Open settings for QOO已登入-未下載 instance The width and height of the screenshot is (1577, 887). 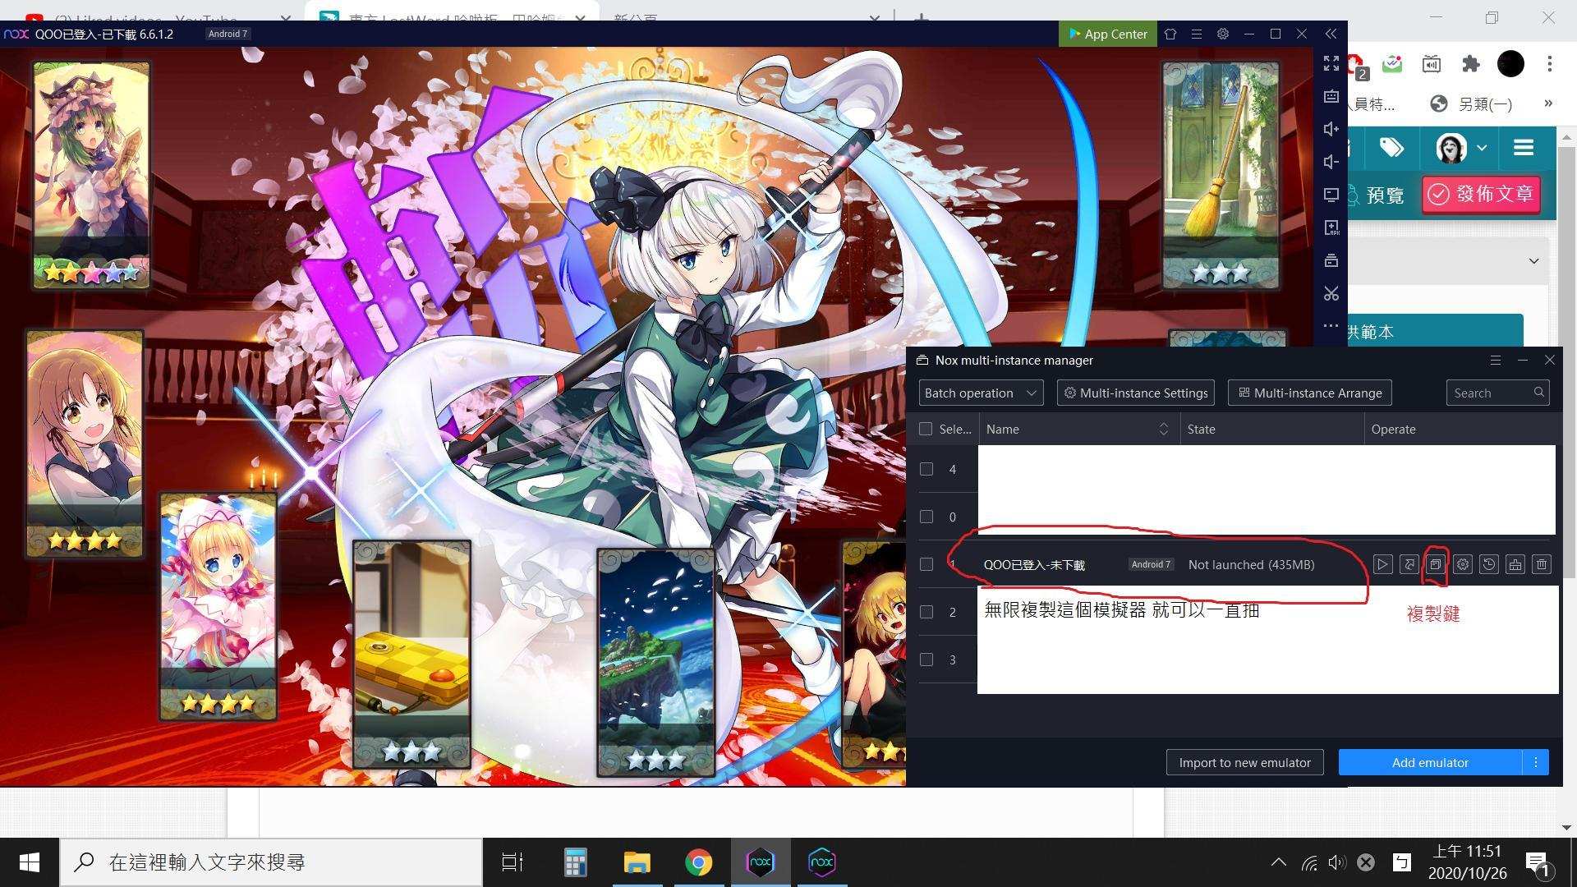pyautogui.click(x=1462, y=564)
